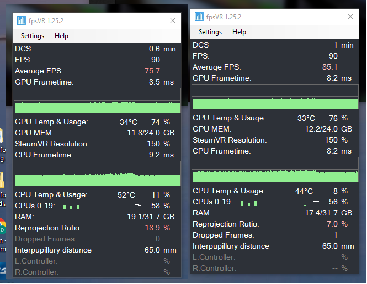This screenshot has height=284, width=367.
Task: Click GPU Frametime 8.2 ms value
Action: [x=339, y=78]
